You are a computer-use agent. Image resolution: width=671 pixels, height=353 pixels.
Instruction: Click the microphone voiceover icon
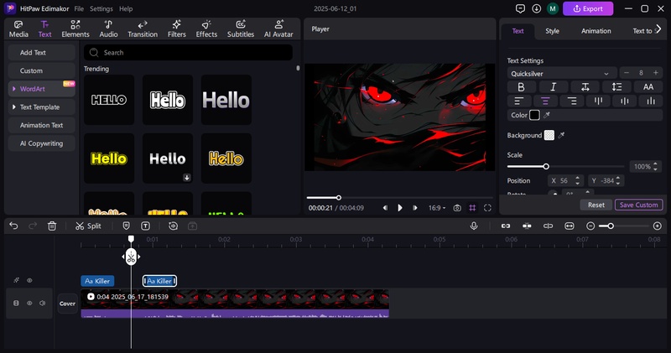click(474, 226)
